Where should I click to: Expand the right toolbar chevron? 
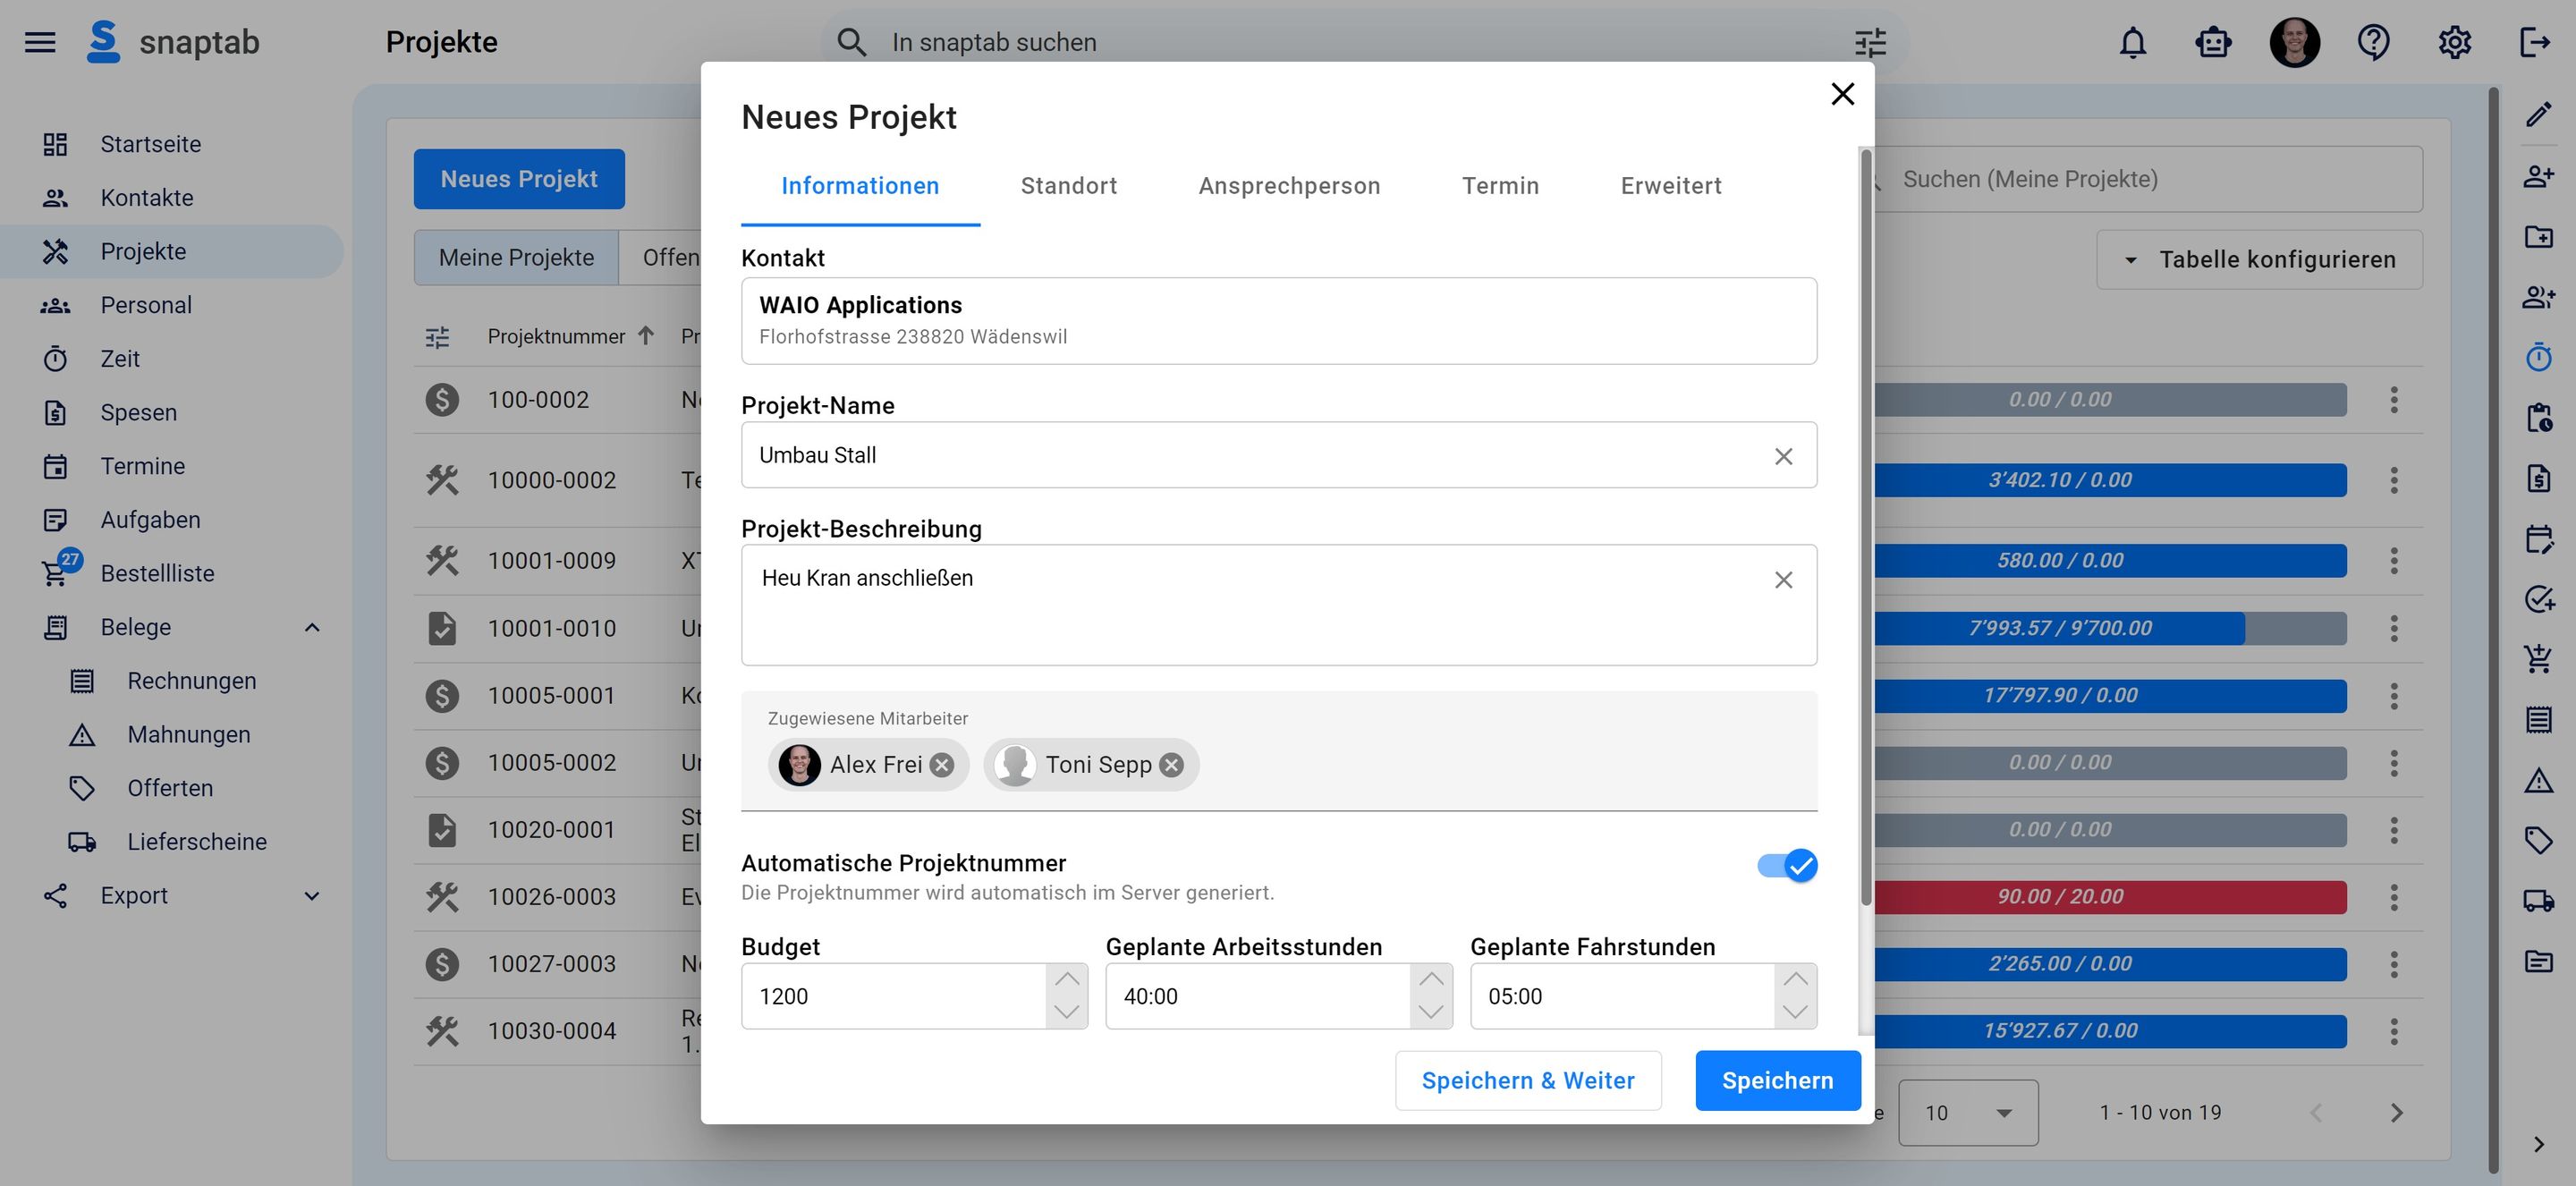[2538, 1145]
